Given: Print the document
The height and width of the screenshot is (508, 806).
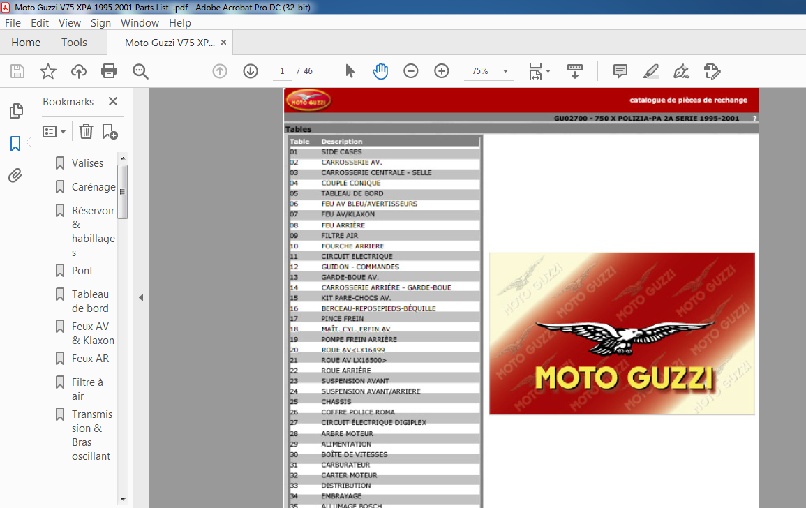Looking at the screenshot, I should point(109,71).
